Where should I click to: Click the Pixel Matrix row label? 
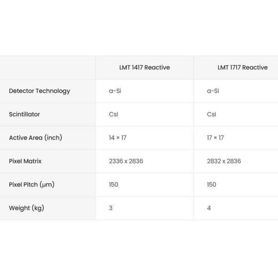pos(25,161)
